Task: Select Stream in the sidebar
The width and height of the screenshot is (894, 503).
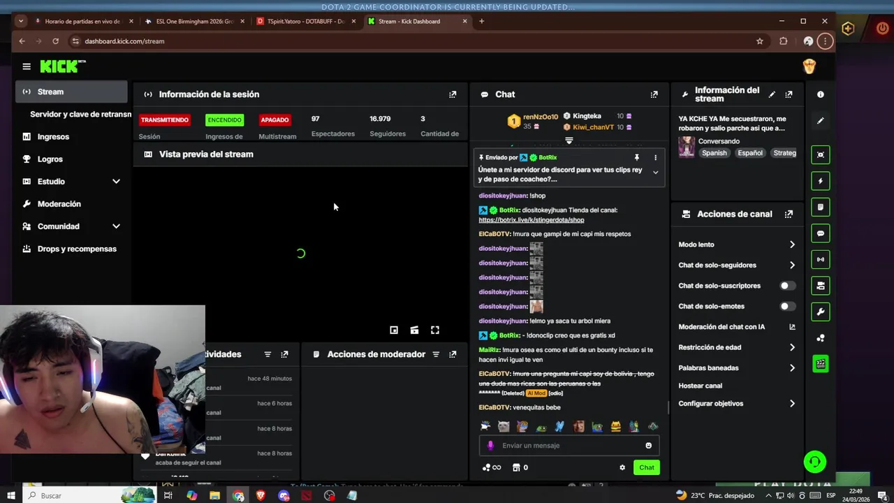Action: tap(71, 92)
